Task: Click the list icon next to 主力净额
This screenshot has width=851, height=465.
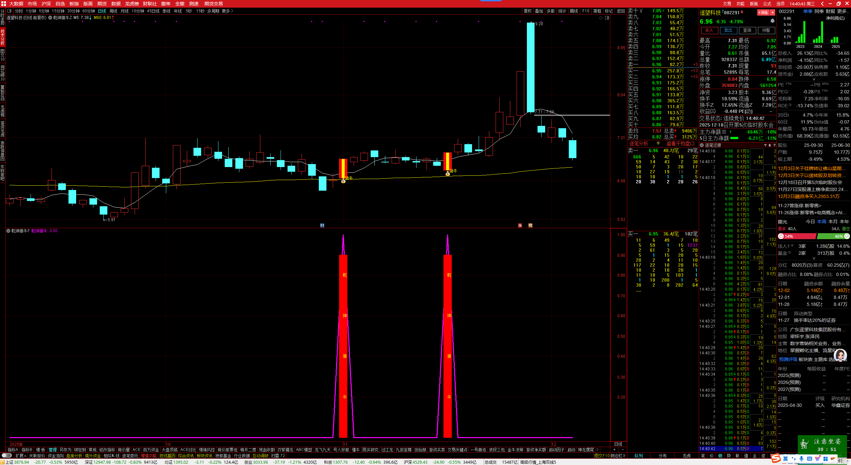Action: [724, 132]
